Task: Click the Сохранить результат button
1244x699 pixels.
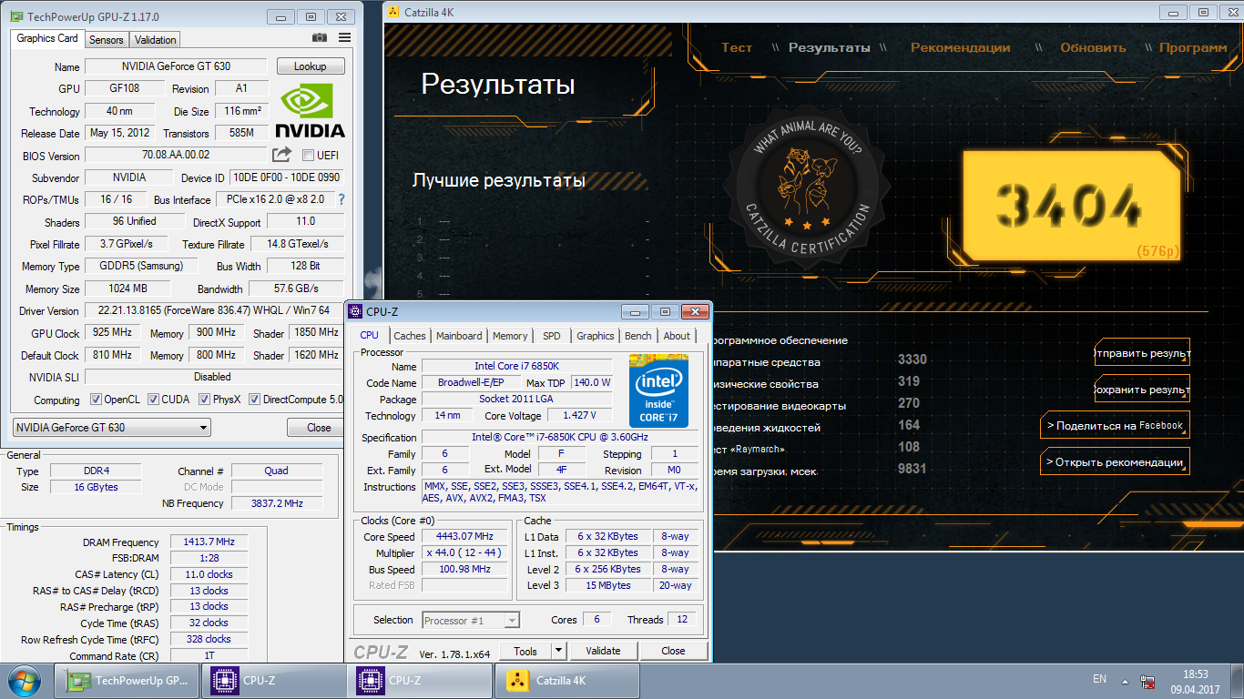Action: 1142,390
